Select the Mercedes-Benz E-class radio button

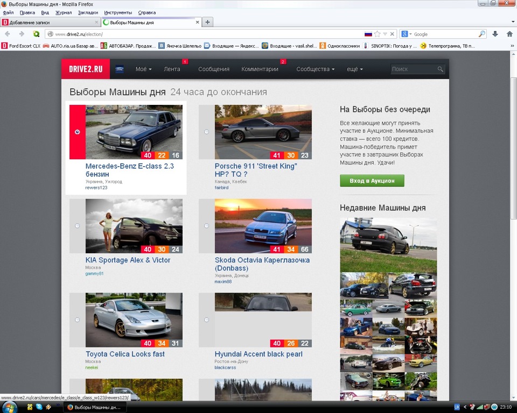77,132
